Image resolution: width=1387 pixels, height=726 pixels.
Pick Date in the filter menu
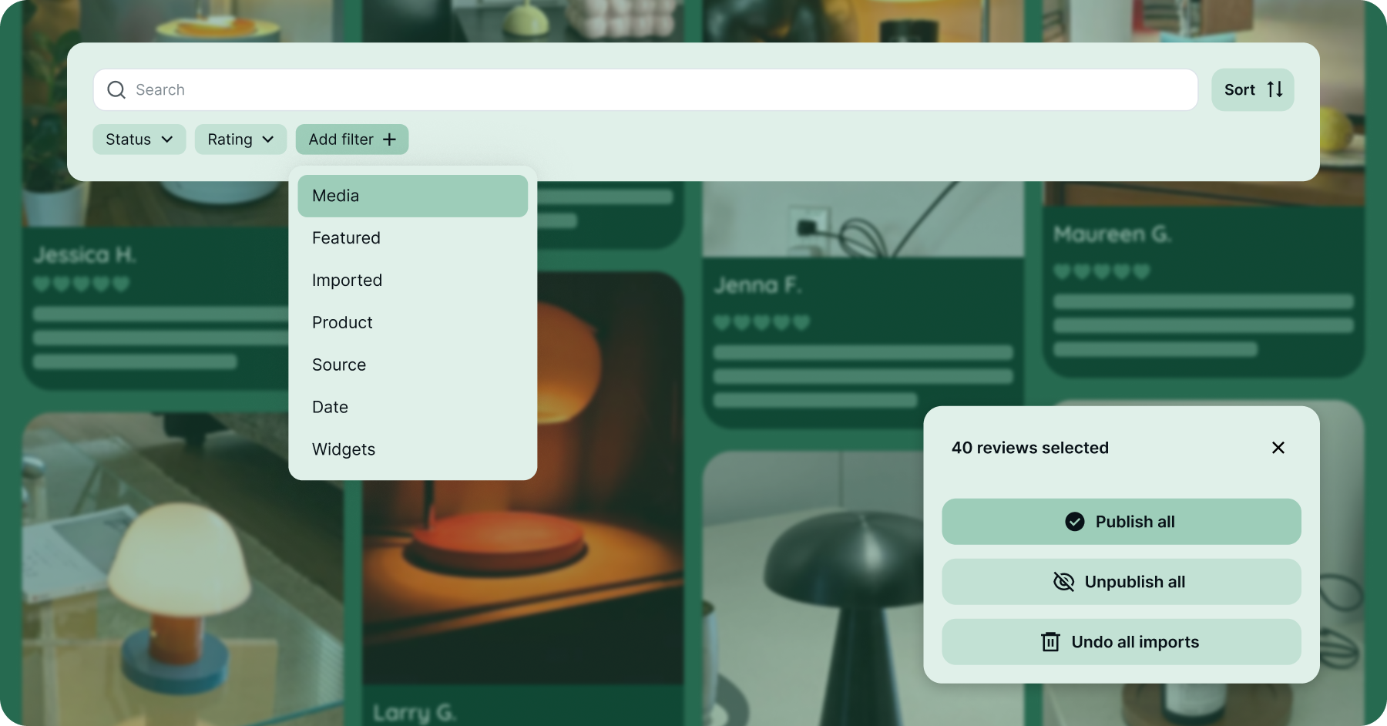[x=413, y=408]
